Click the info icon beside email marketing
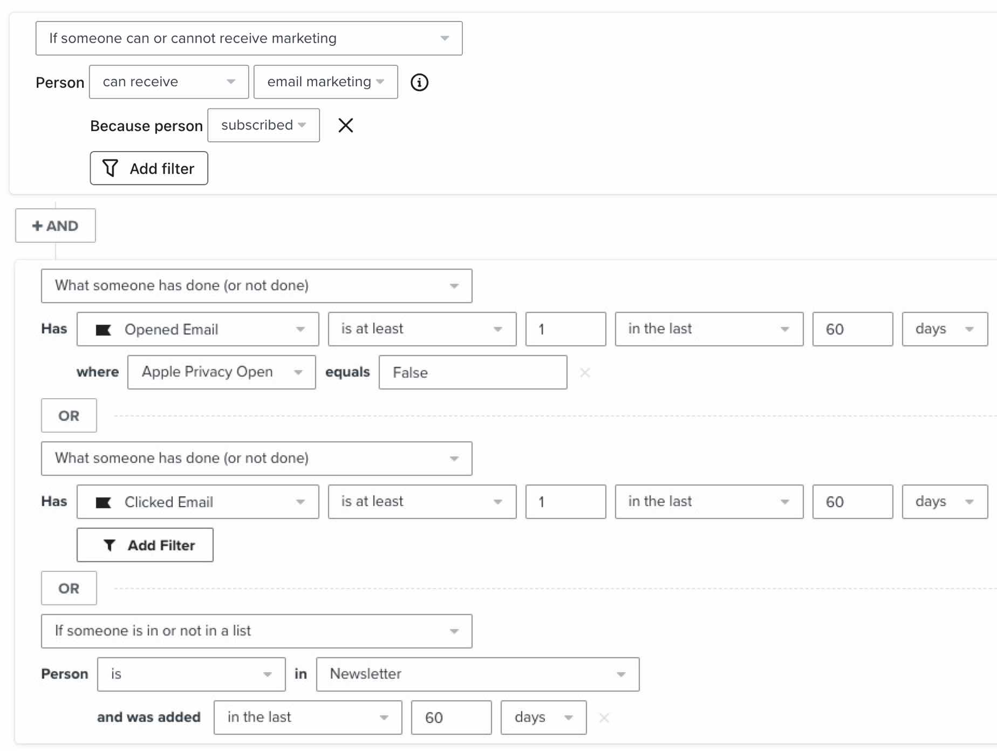 coord(420,82)
